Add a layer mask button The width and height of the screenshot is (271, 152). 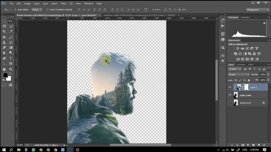pos(243,145)
